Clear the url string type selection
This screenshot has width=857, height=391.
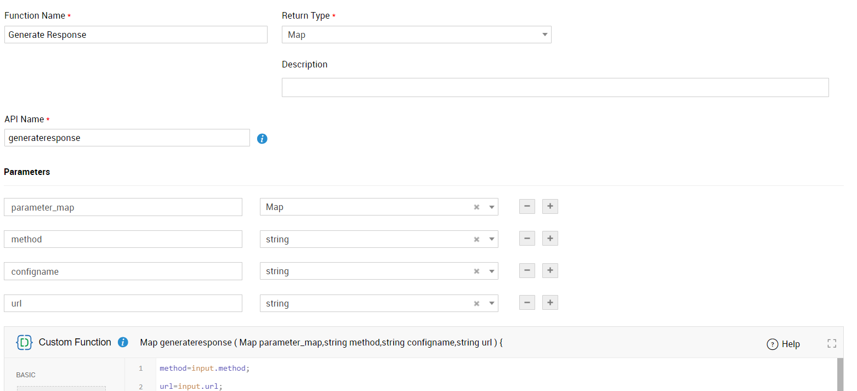point(476,304)
